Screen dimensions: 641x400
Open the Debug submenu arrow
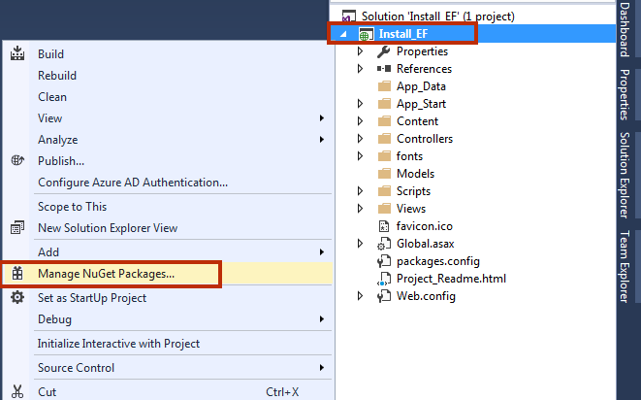(x=322, y=319)
